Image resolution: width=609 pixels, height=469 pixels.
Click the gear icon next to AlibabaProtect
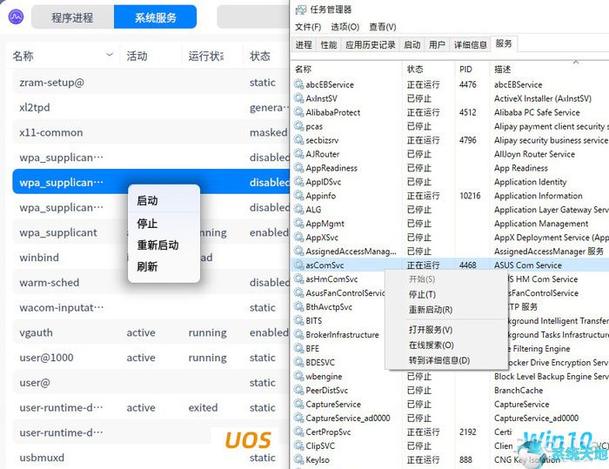click(298, 112)
